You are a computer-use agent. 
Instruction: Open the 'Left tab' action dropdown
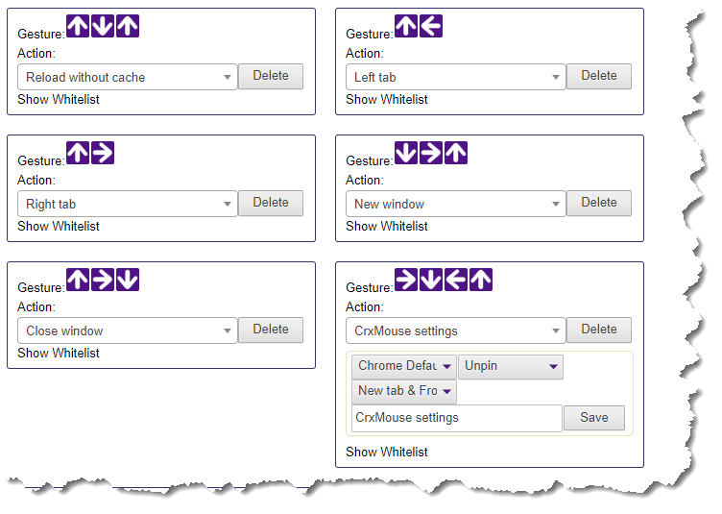(455, 77)
